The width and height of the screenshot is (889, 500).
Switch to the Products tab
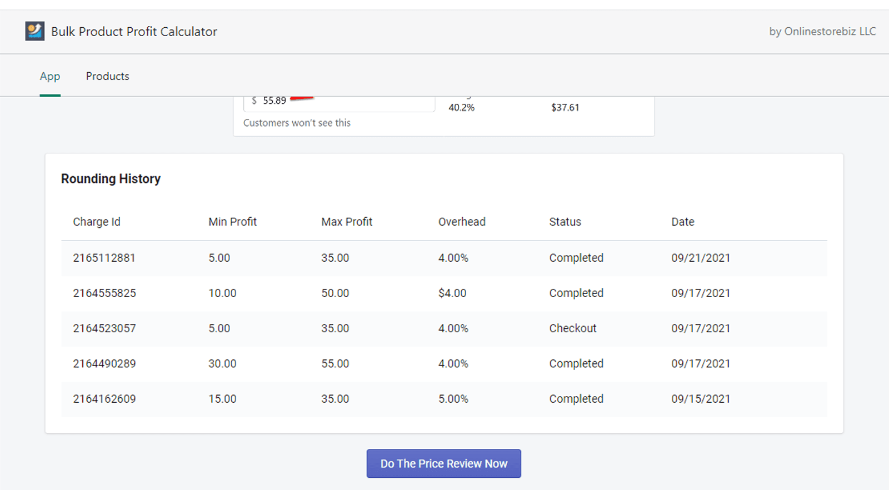[x=107, y=76]
